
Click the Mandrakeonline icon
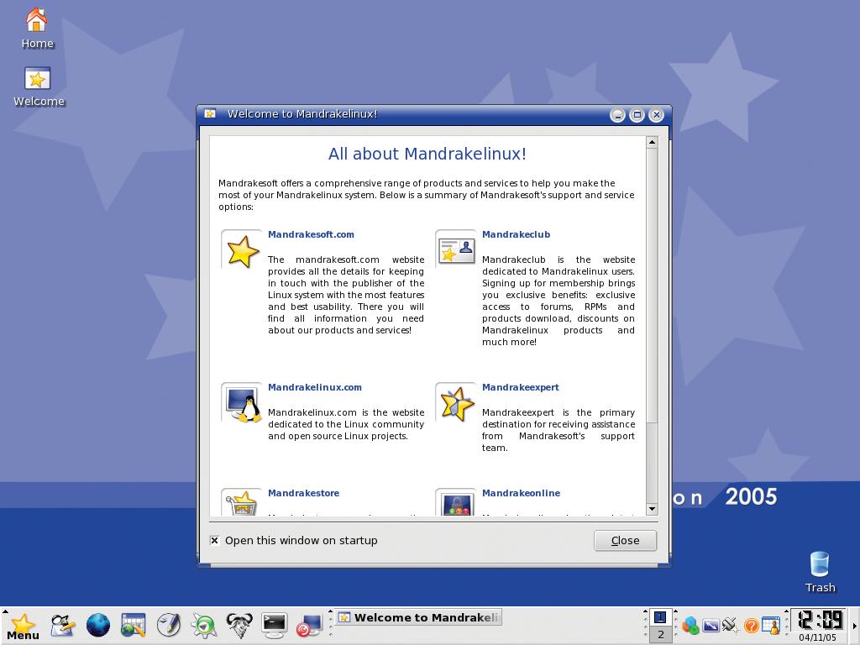[456, 502]
